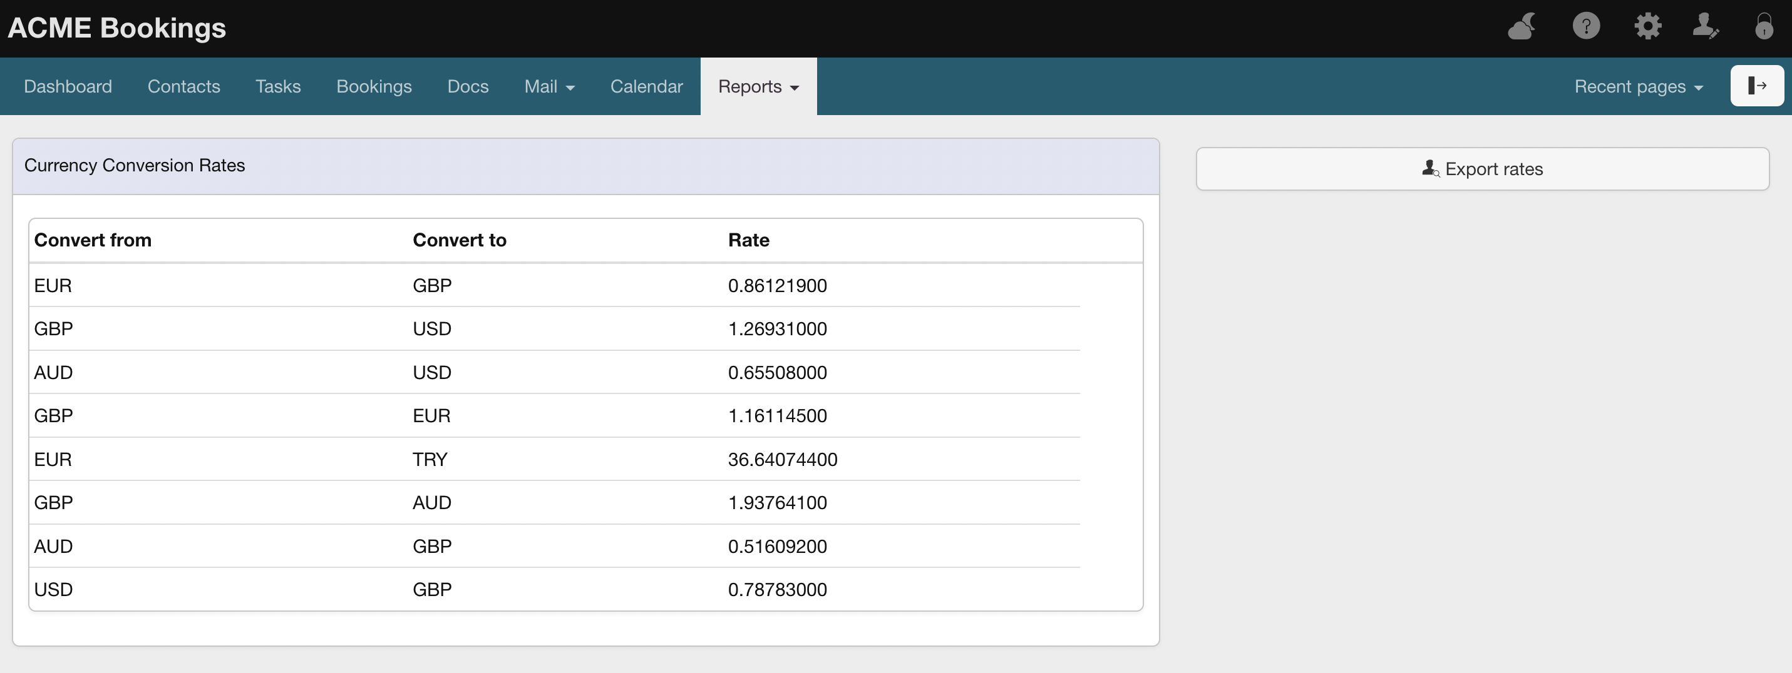Image resolution: width=1792 pixels, height=673 pixels.
Task: Click USD source cell in the last row
Action: pos(54,590)
